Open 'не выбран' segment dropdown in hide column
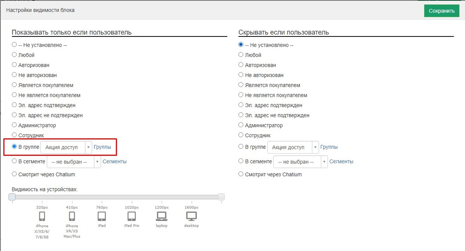The image size is (465, 251). point(300,162)
